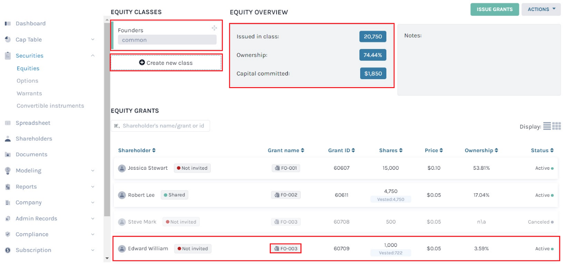This screenshot has height=266, width=564.
Task: Click the Reports icon in the sidebar
Action: 7,186
